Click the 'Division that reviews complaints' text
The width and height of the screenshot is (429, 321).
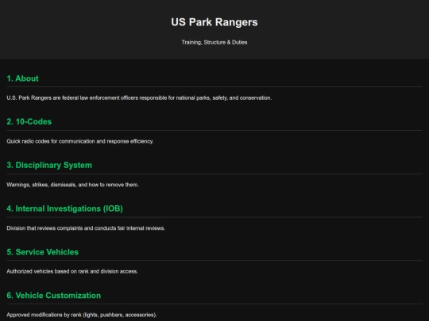tap(86, 228)
